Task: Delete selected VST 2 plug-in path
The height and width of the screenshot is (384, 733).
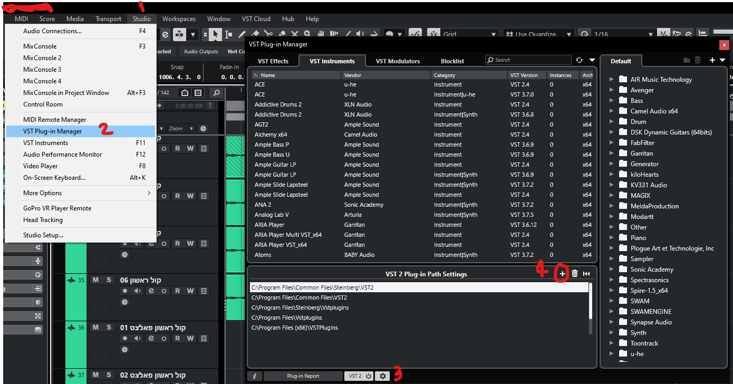Action: pos(575,274)
